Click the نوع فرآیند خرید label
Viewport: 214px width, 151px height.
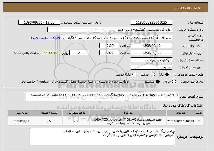[x=192, y=81]
